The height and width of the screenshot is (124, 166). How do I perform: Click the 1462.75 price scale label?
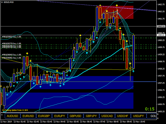(161, 4)
